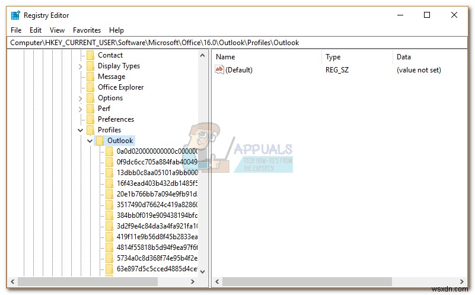Open the Favorites menu
475x295 pixels.
pos(87,30)
